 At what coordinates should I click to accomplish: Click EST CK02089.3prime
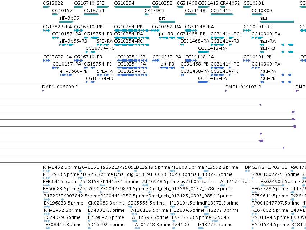pyautogui.click(x=106, y=203)
